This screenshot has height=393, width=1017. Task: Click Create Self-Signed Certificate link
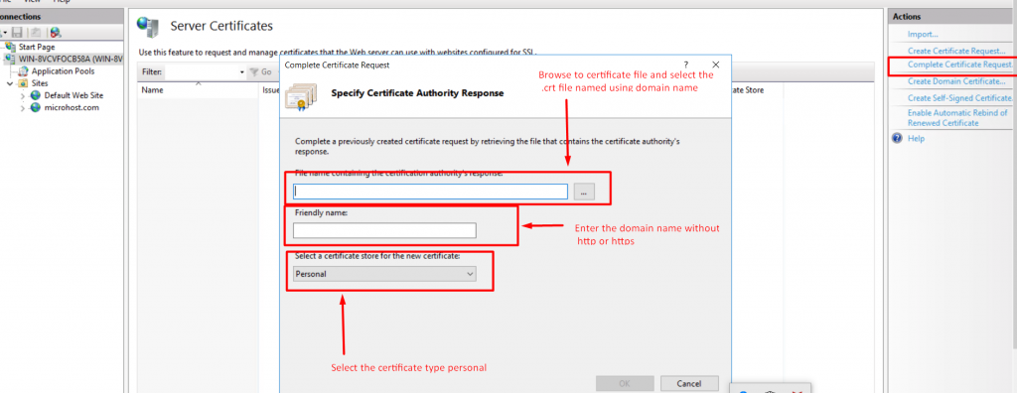(x=960, y=97)
